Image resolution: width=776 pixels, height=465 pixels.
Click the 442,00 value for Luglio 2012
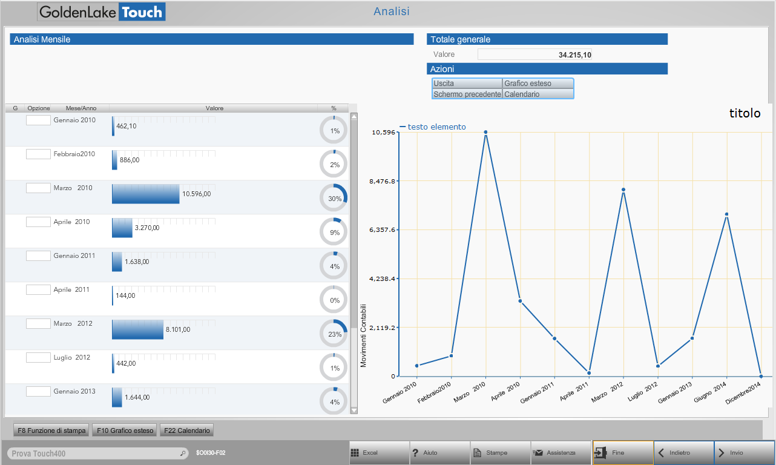coord(126,364)
